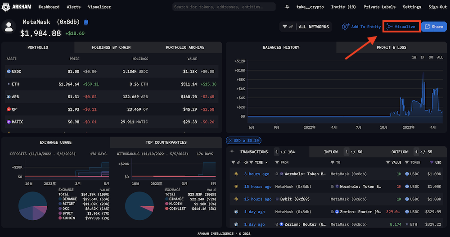
Task: Open the Visualize link
Action: [x=401, y=27]
